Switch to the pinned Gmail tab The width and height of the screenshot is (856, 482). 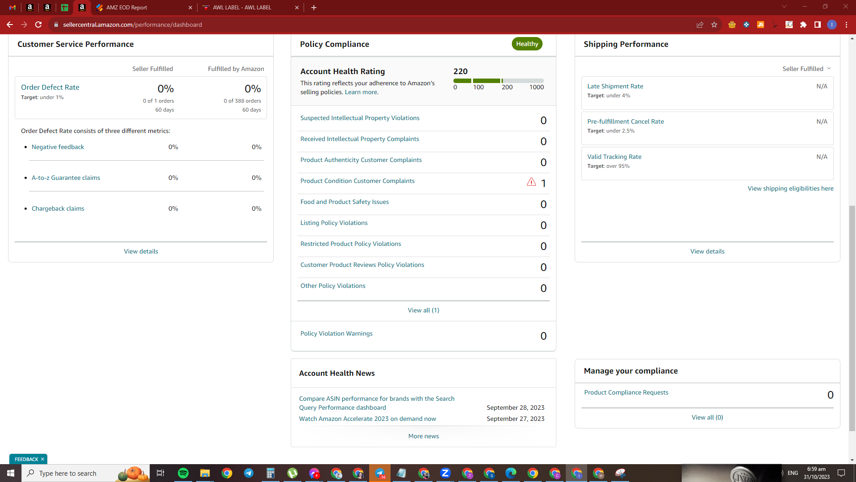pos(12,8)
